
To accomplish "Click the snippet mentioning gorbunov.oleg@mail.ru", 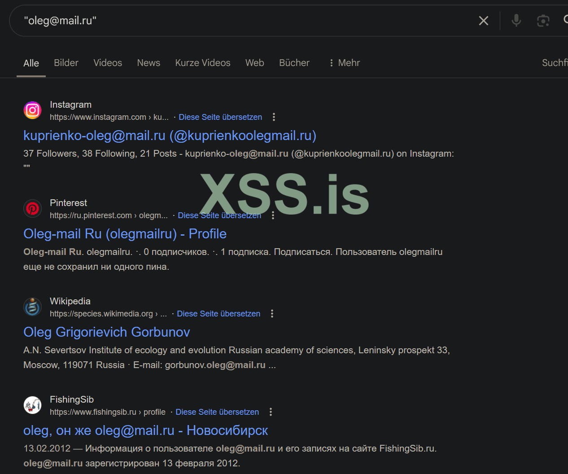I will [236, 357].
